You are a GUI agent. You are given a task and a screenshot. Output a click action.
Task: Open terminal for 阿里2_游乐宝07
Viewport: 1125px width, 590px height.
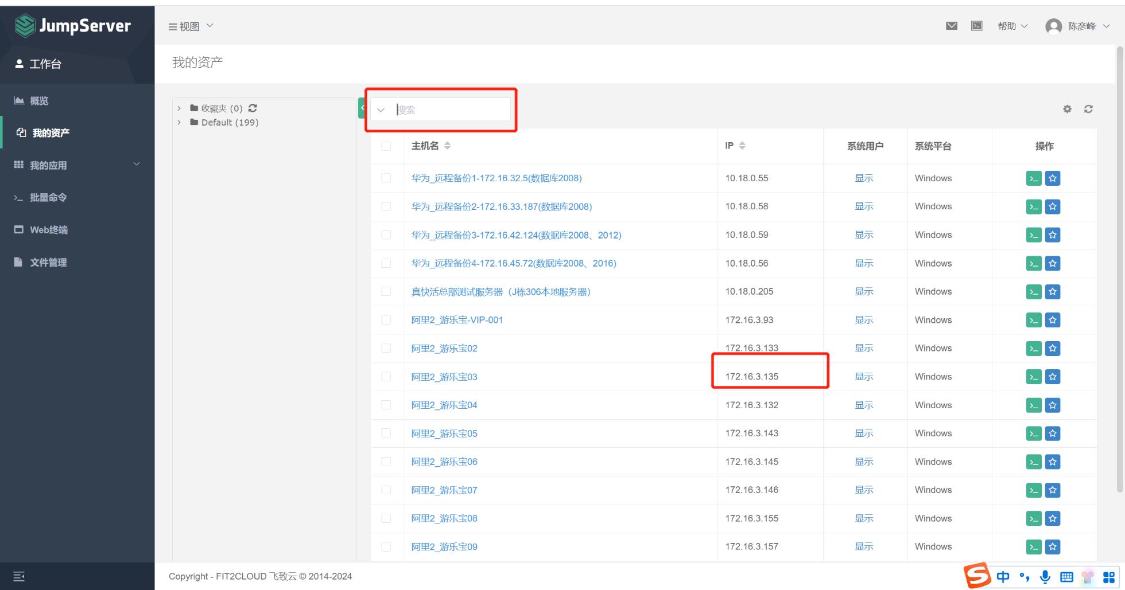pyautogui.click(x=1034, y=490)
